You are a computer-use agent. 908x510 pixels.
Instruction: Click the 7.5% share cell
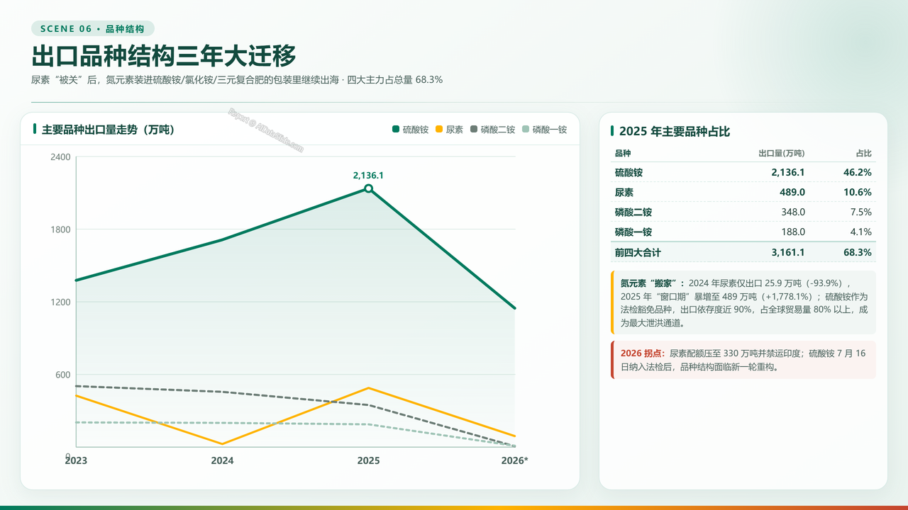click(860, 212)
